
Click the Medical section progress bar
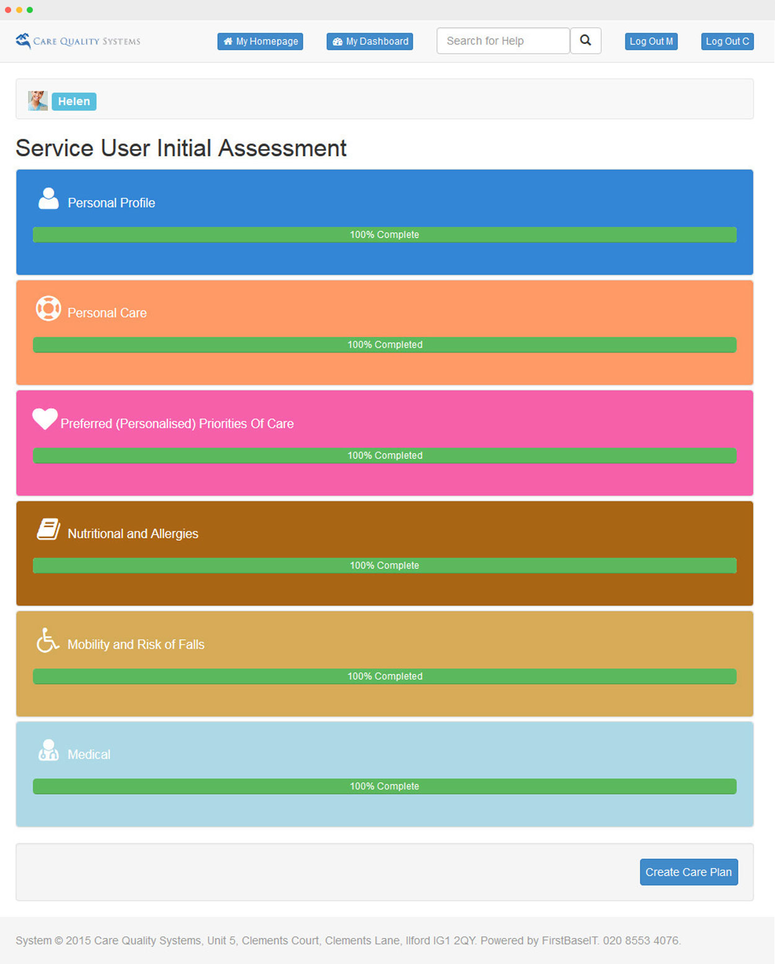click(385, 786)
